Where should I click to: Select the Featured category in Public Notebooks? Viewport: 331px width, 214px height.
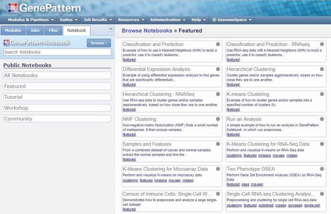click(x=57, y=86)
